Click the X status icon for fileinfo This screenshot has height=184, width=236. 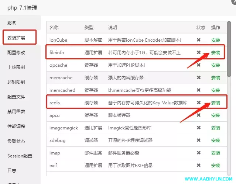coord(199,52)
